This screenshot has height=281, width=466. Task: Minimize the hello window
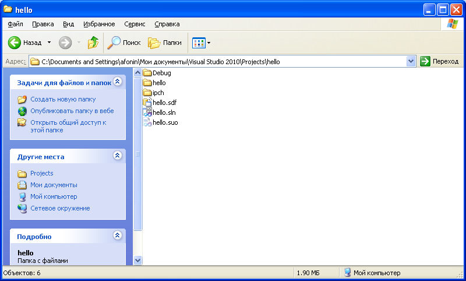(429, 10)
